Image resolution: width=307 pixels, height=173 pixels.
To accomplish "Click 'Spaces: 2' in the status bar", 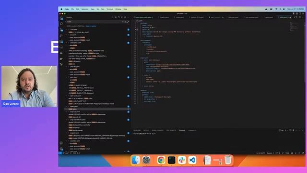I will (270, 153).
